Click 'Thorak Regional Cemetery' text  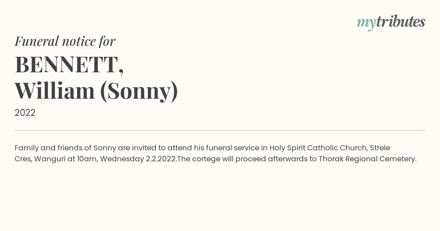tap(367, 159)
